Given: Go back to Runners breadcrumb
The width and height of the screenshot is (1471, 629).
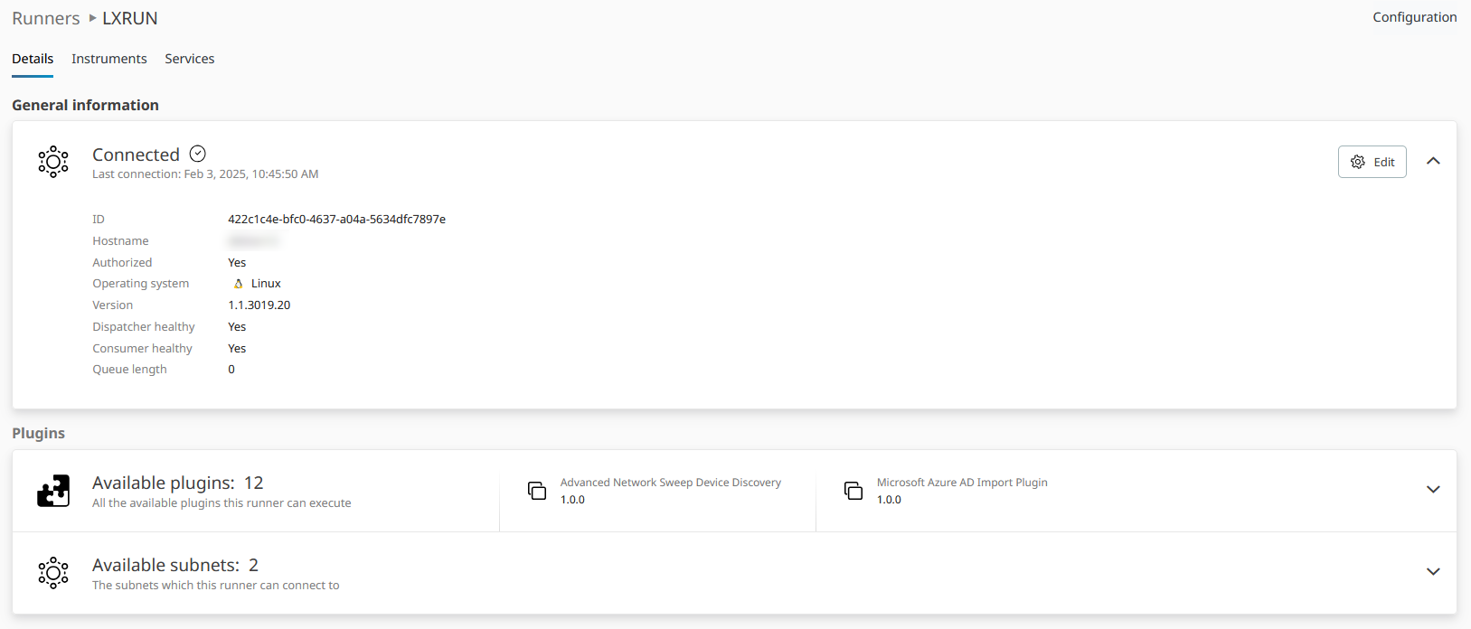Looking at the screenshot, I should coord(45,18).
